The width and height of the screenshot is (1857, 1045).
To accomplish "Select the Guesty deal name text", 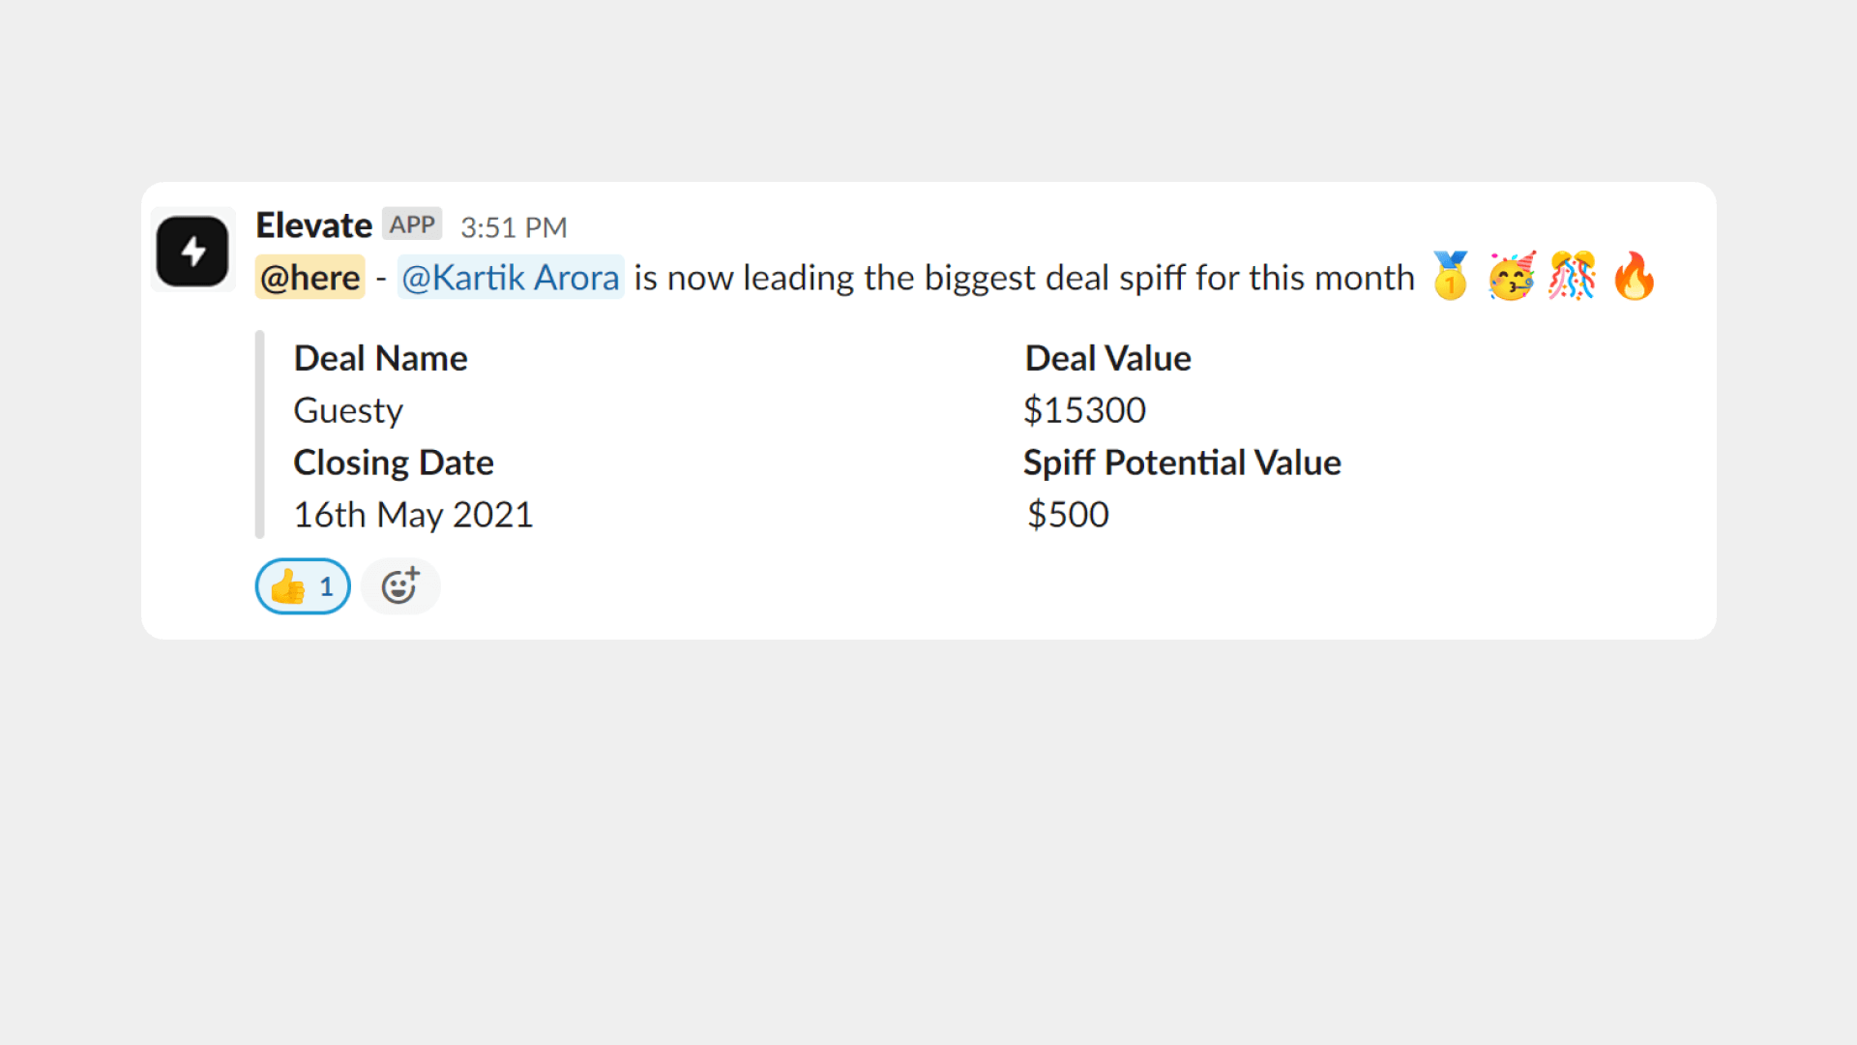I will [x=348, y=410].
